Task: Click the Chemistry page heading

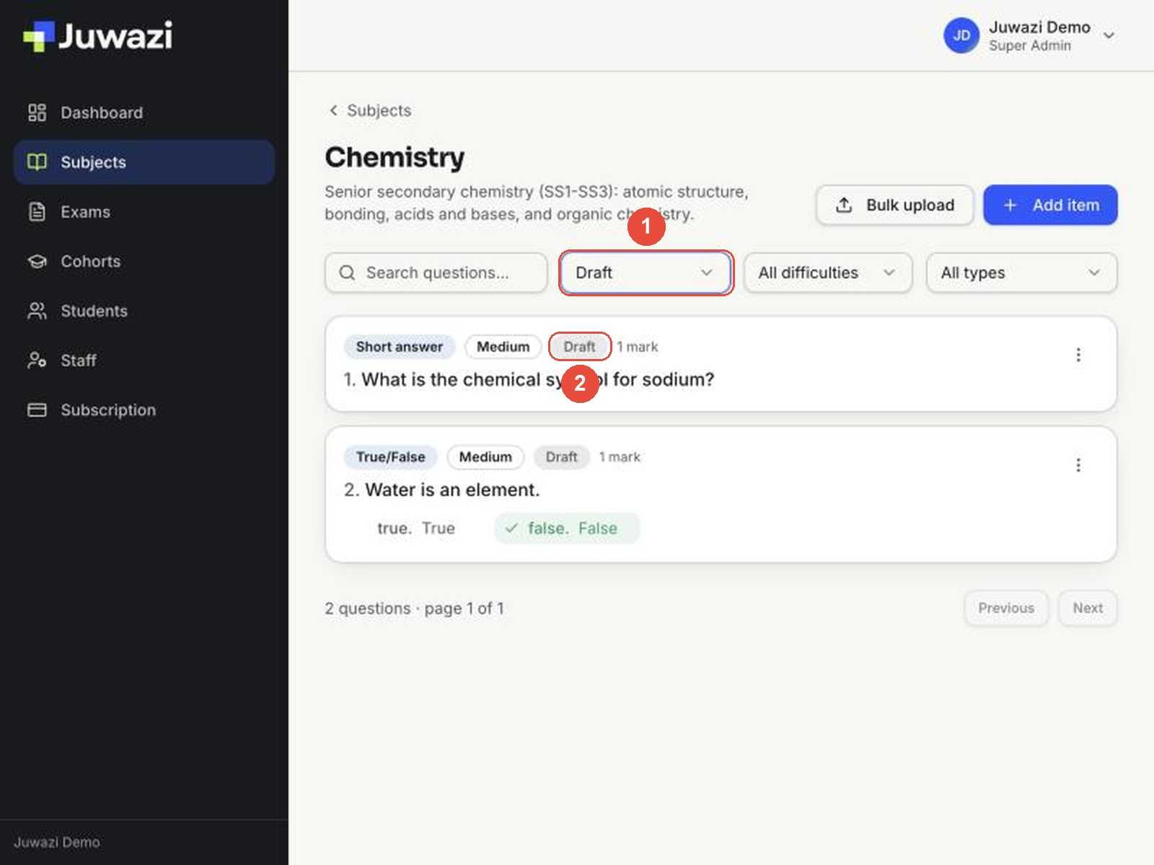Action: 395,157
